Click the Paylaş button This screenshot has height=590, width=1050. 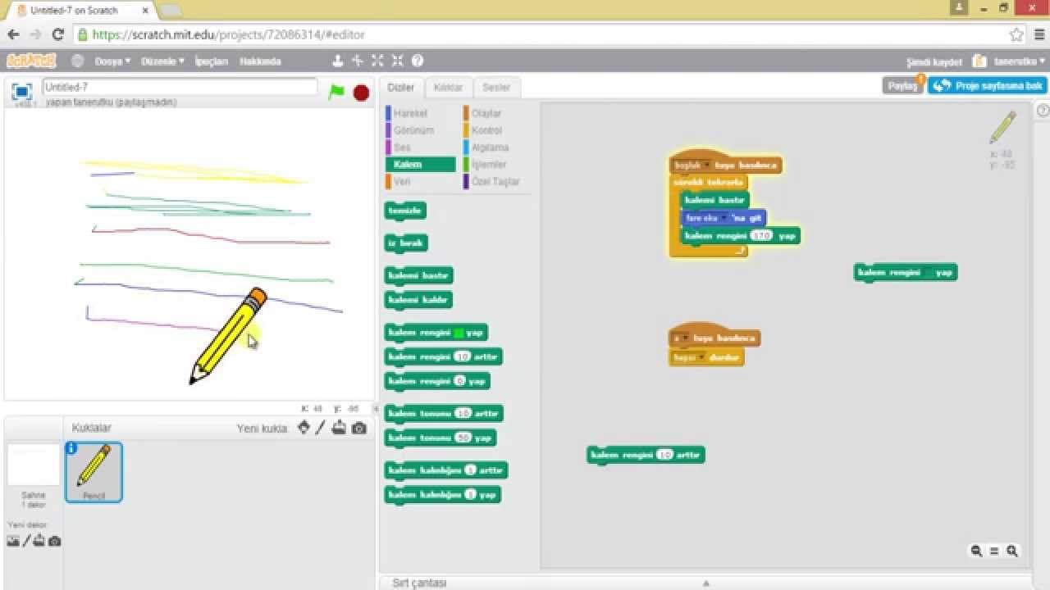(903, 85)
